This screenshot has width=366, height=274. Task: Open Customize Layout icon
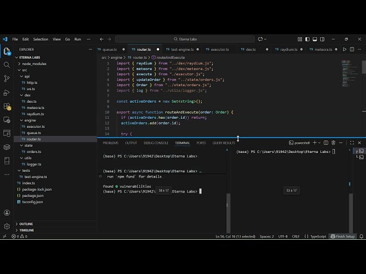pos(300,39)
